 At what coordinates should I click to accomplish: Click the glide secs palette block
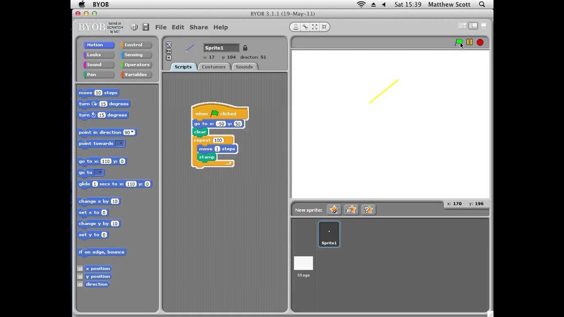(115, 184)
